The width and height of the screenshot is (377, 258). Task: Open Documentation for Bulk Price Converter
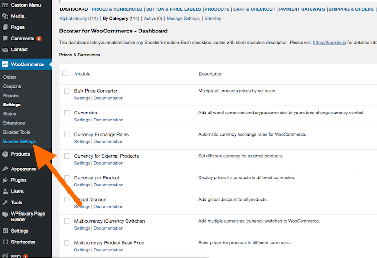(x=108, y=98)
